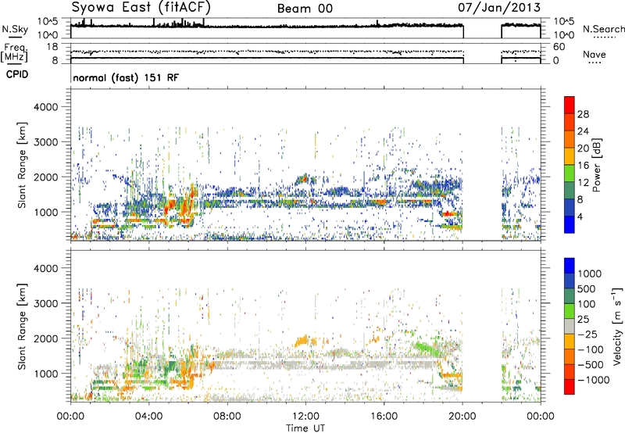Click the "12:00" time axis label
625x433 pixels.
point(305,417)
